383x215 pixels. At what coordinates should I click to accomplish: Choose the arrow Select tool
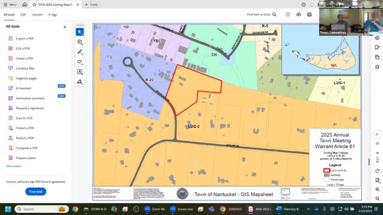click(x=80, y=32)
